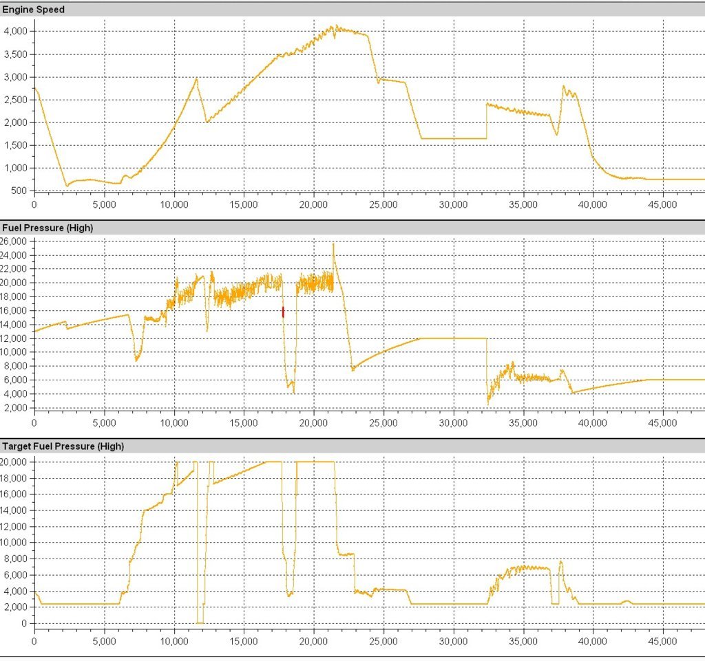Click the 25,000 x-axis label under Engine Speed

[383, 205]
